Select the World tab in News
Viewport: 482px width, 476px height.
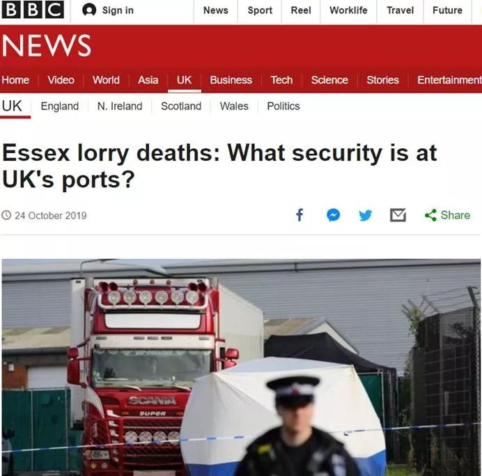click(106, 80)
